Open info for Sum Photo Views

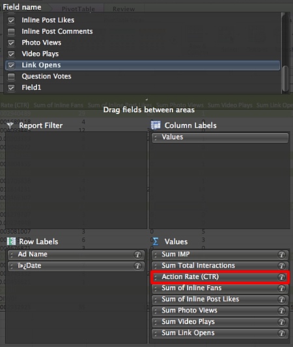click(x=281, y=310)
